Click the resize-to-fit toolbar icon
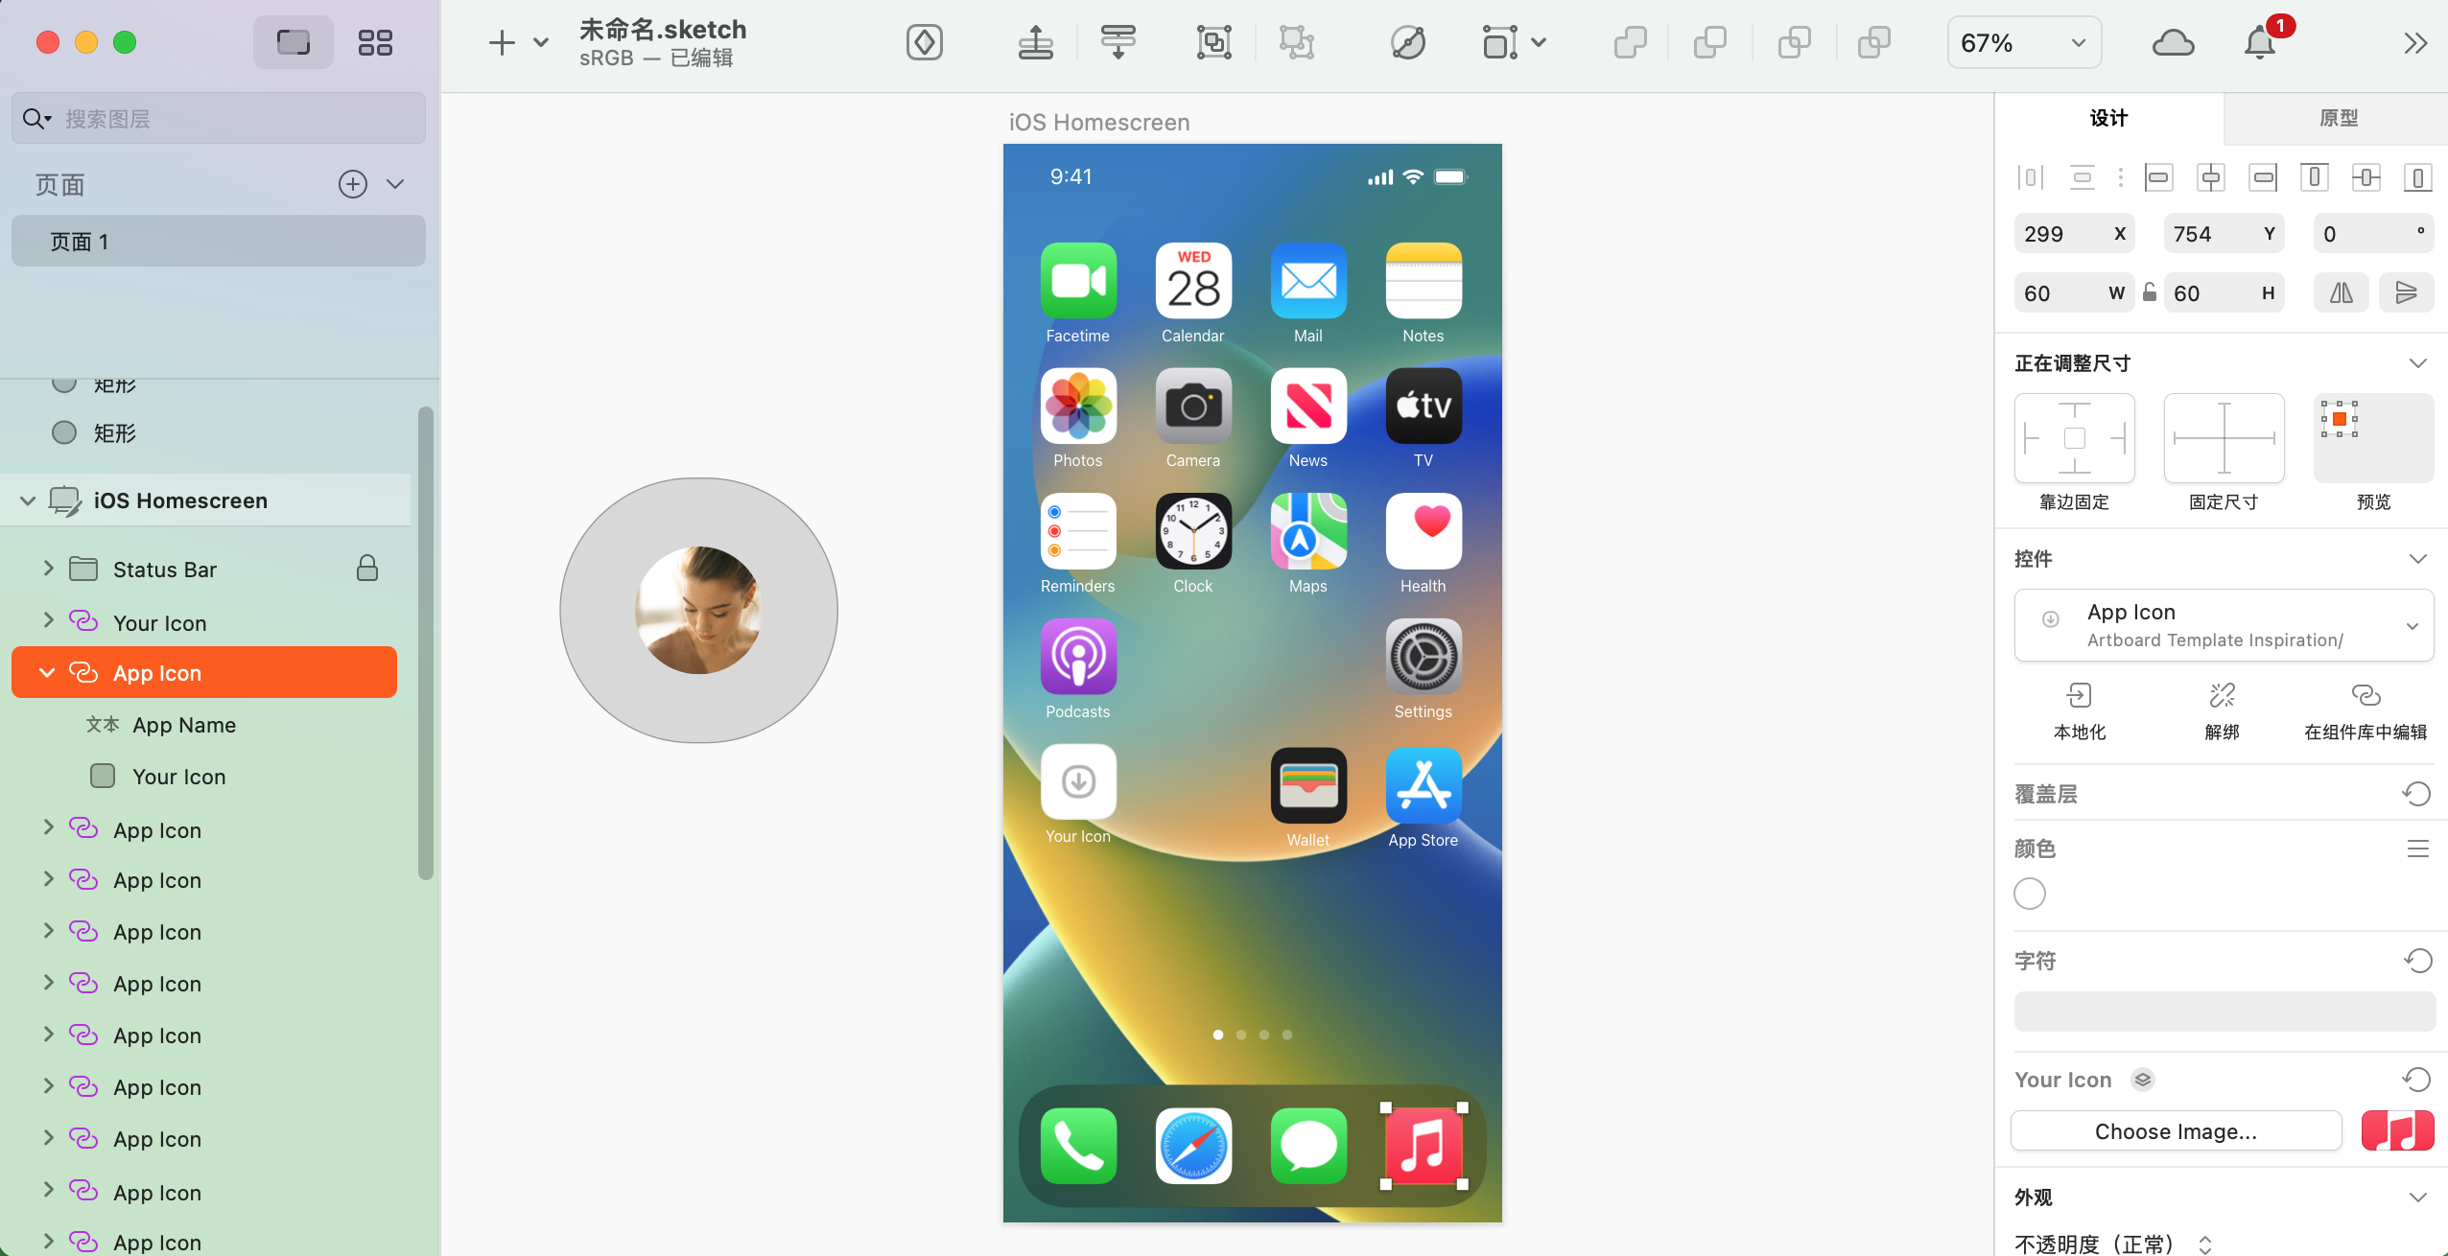The height and width of the screenshot is (1256, 2448). click(x=1500, y=42)
